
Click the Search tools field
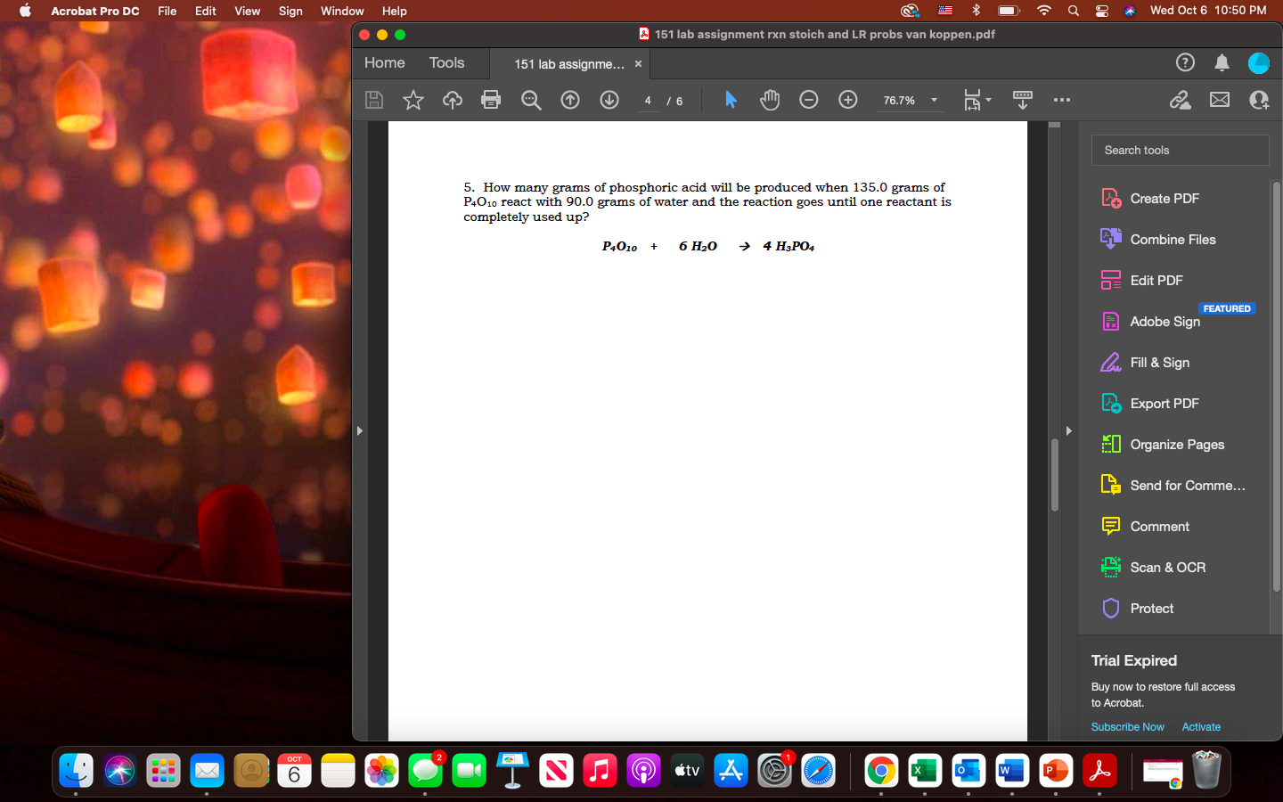click(x=1180, y=150)
